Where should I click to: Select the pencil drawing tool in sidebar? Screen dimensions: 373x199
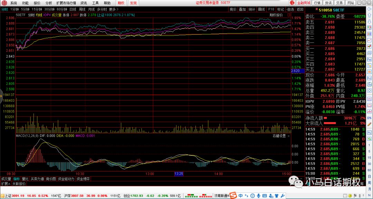click(x=370, y=124)
